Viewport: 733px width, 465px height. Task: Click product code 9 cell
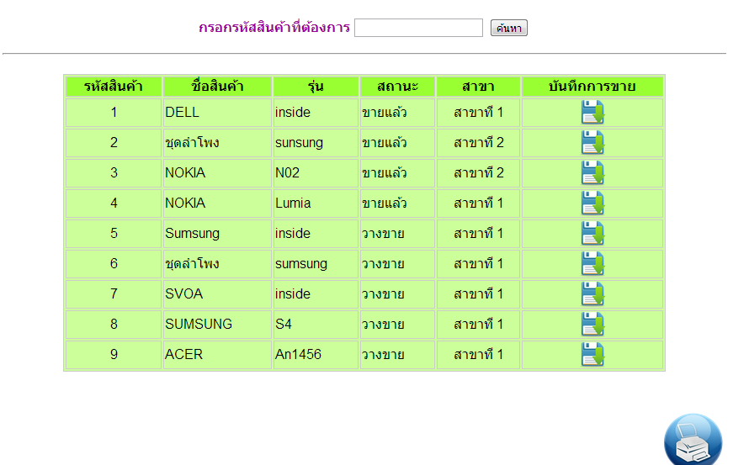114,355
